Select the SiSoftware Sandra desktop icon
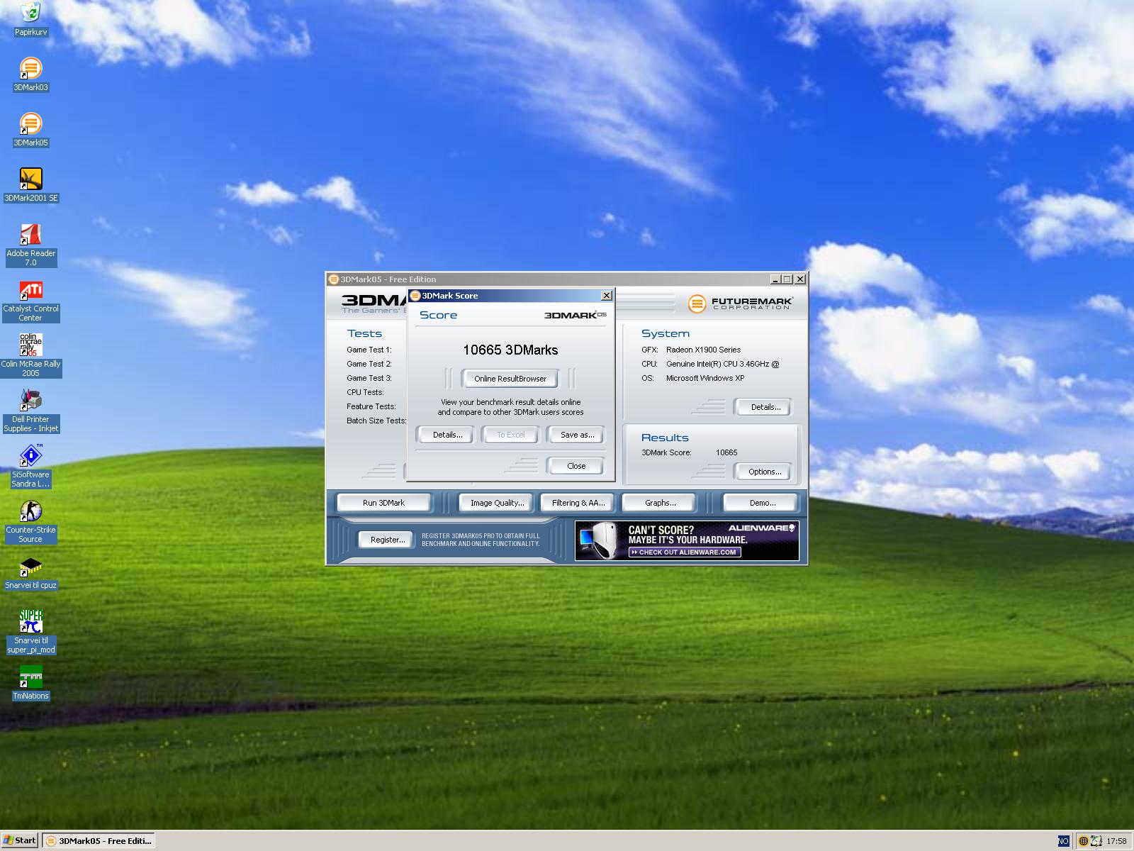Image resolution: width=1134 pixels, height=851 pixels. [x=30, y=466]
